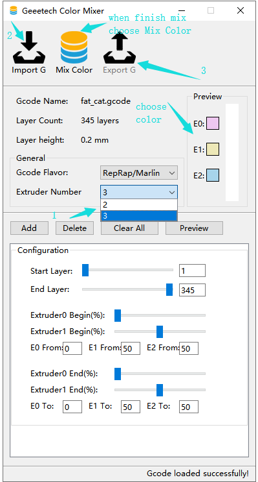Focus the E2 From input field
Screen dimensions: 258x482
pos(189,348)
